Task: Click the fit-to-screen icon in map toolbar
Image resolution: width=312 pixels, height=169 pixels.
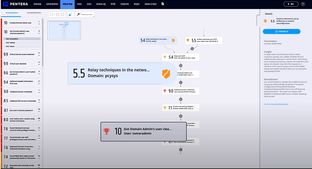Action: [52, 14]
